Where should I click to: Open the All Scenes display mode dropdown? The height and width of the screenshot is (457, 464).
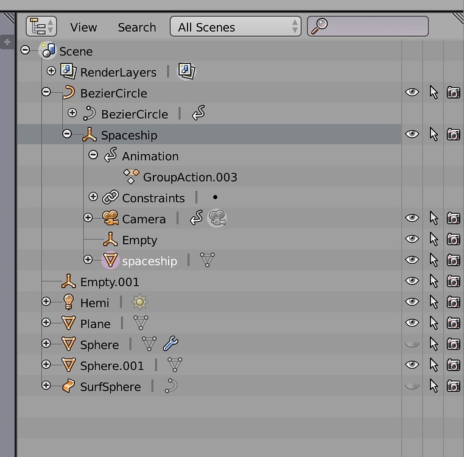click(x=236, y=26)
